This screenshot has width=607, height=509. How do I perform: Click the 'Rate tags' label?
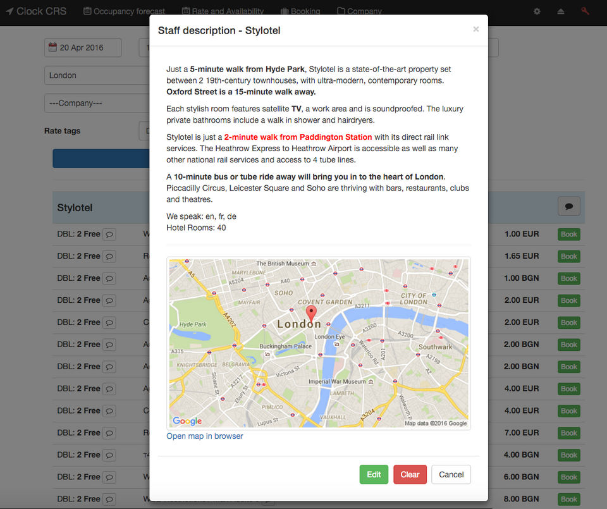click(63, 131)
